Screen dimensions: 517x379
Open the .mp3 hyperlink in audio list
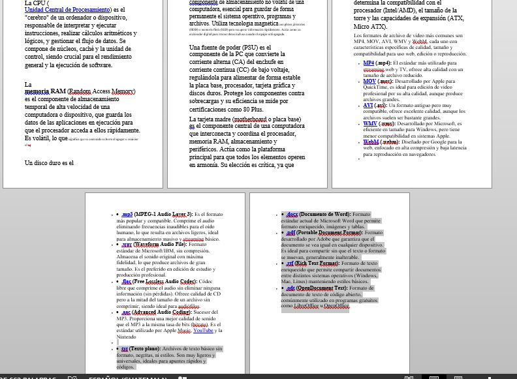pos(126,215)
